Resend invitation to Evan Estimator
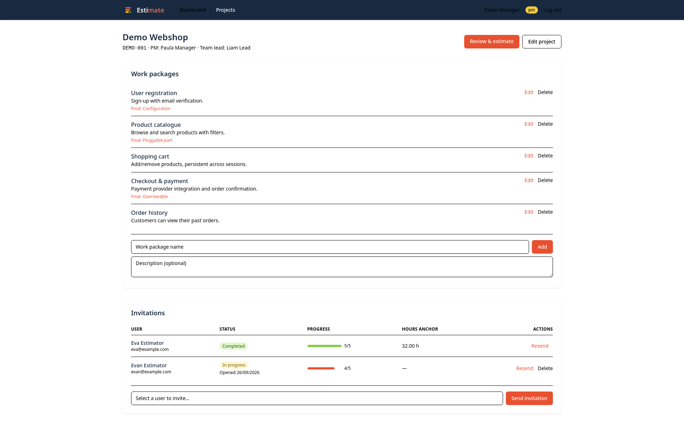 tap(524, 368)
